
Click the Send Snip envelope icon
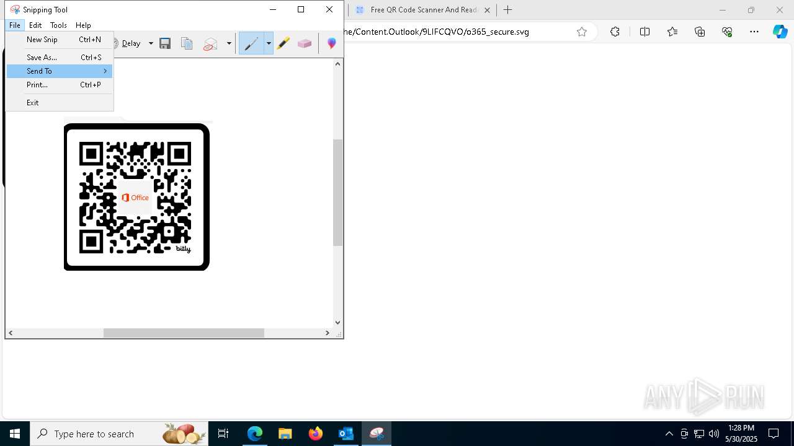pos(211,44)
